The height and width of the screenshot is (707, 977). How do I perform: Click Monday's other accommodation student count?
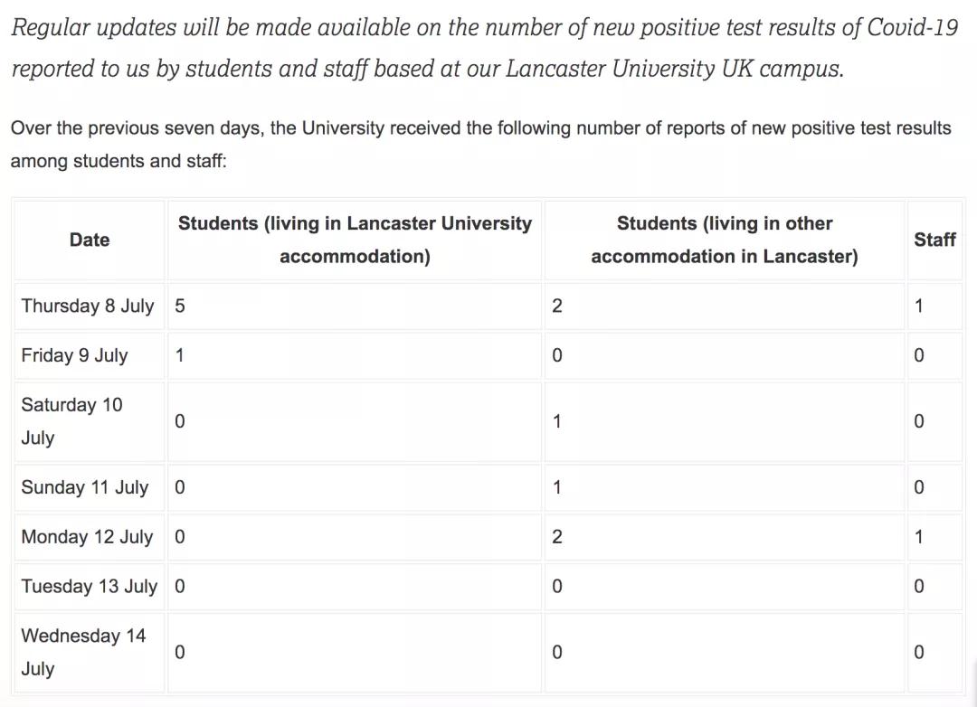coord(557,537)
